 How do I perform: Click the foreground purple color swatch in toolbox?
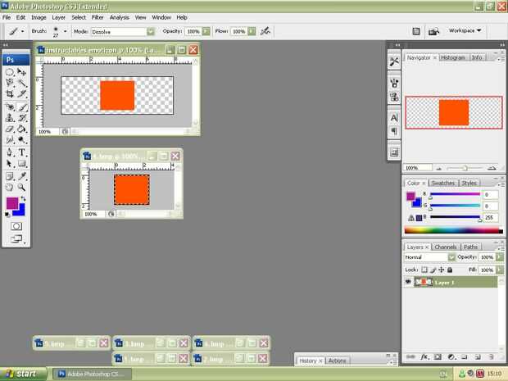coord(12,203)
